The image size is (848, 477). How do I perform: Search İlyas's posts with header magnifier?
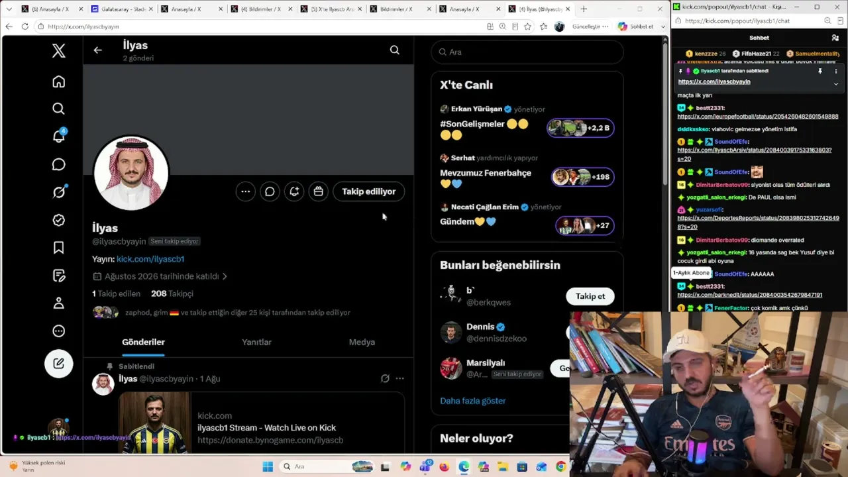pyautogui.click(x=395, y=50)
